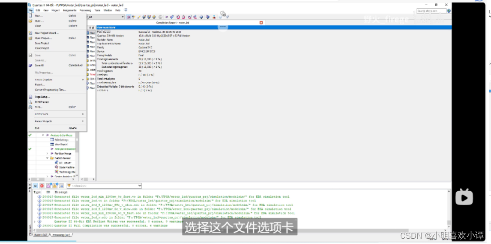Expand the Recent Projects submenu
Screen dimensions: 491x244
click(57, 121)
